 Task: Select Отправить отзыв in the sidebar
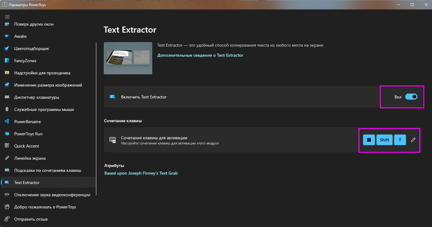(x=48, y=219)
